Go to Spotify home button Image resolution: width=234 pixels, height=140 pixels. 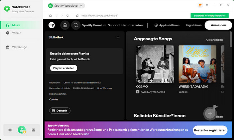[x=65, y=25]
